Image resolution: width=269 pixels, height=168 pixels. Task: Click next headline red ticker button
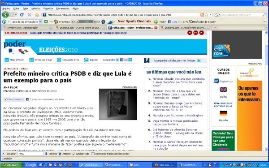(201, 33)
